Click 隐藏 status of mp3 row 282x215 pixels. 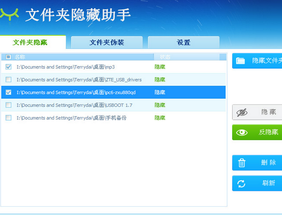[160, 67]
